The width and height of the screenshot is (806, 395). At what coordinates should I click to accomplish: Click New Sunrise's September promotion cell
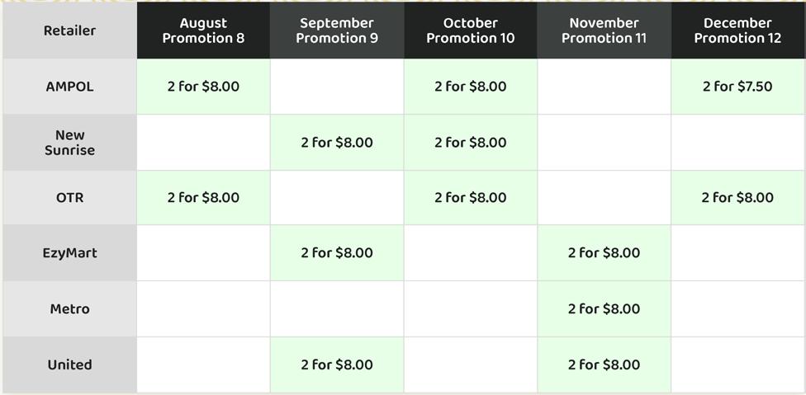click(337, 143)
